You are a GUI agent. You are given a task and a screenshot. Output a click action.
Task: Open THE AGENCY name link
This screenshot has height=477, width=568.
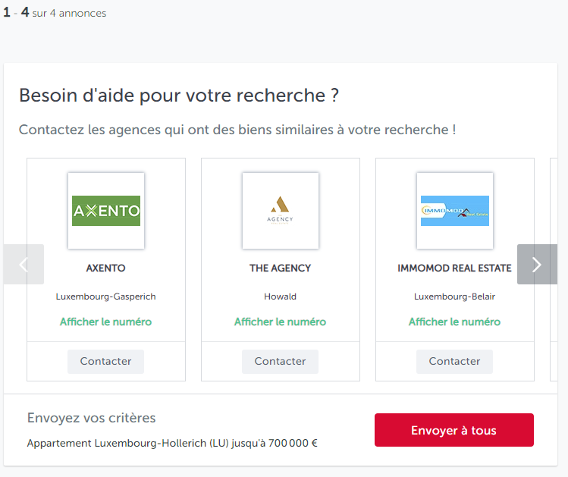click(x=280, y=268)
